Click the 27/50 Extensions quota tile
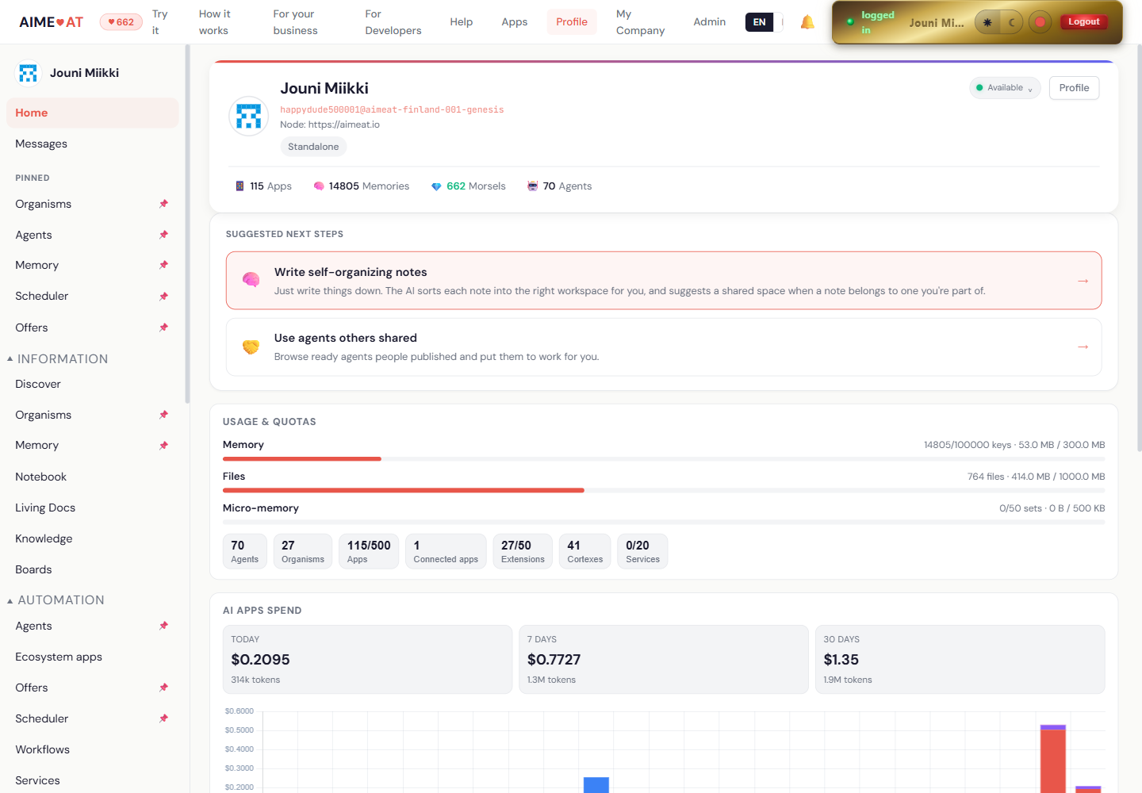Viewport: 1142px width, 793px height. click(523, 551)
